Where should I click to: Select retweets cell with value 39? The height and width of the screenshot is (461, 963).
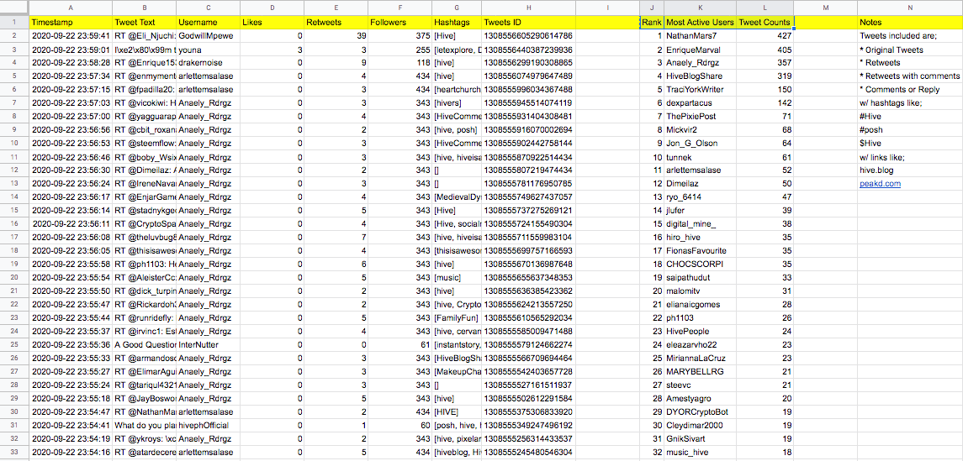click(x=336, y=35)
